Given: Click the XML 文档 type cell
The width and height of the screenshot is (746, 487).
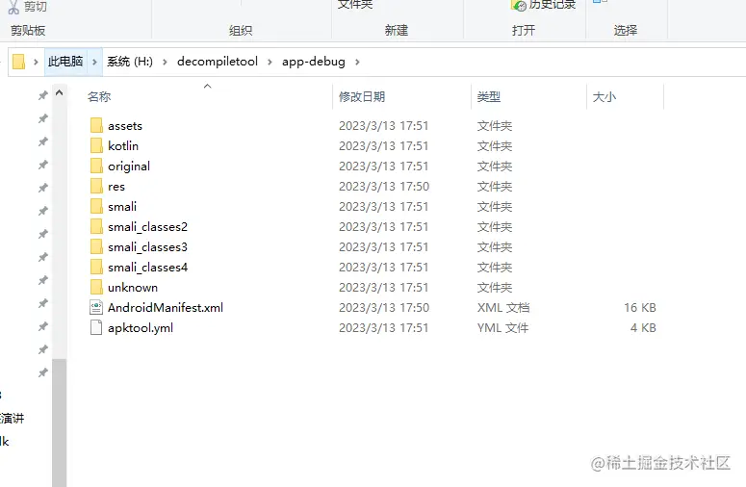Looking at the screenshot, I should coord(503,308).
